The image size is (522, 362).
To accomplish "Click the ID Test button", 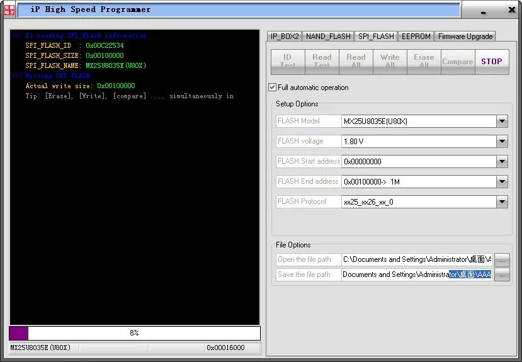I will click(288, 62).
